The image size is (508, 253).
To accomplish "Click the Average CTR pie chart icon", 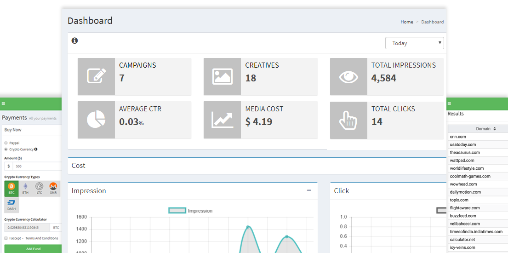I will pos(96,120).
